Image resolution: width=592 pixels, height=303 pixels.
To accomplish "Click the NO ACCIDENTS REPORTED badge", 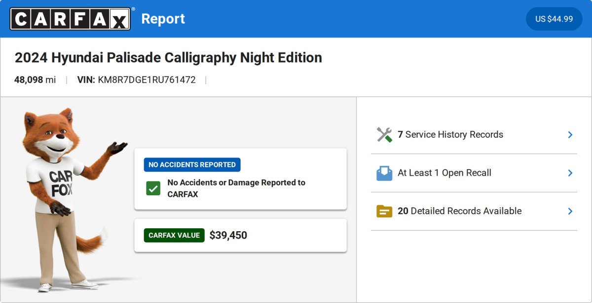I will click(192, 165).
